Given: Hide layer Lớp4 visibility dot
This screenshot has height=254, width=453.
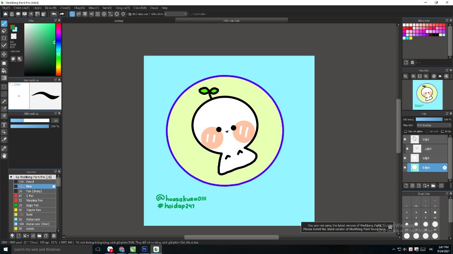Looking at the screenshot, I should pos(407,149).
